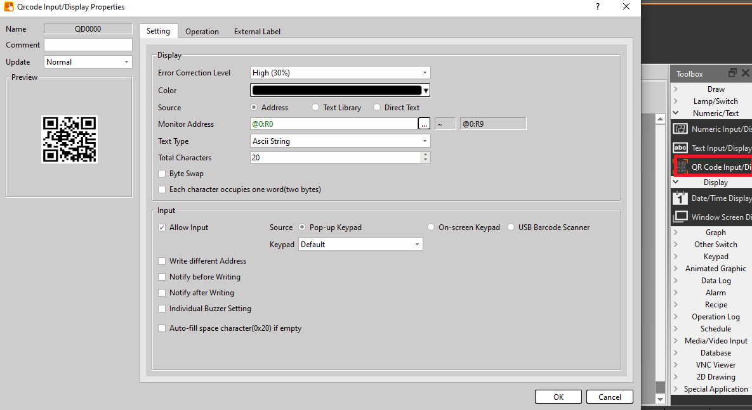Screen dimensions: 752x410
Task: Open the black Color swatch picker
Action: (x=340, y=90)
